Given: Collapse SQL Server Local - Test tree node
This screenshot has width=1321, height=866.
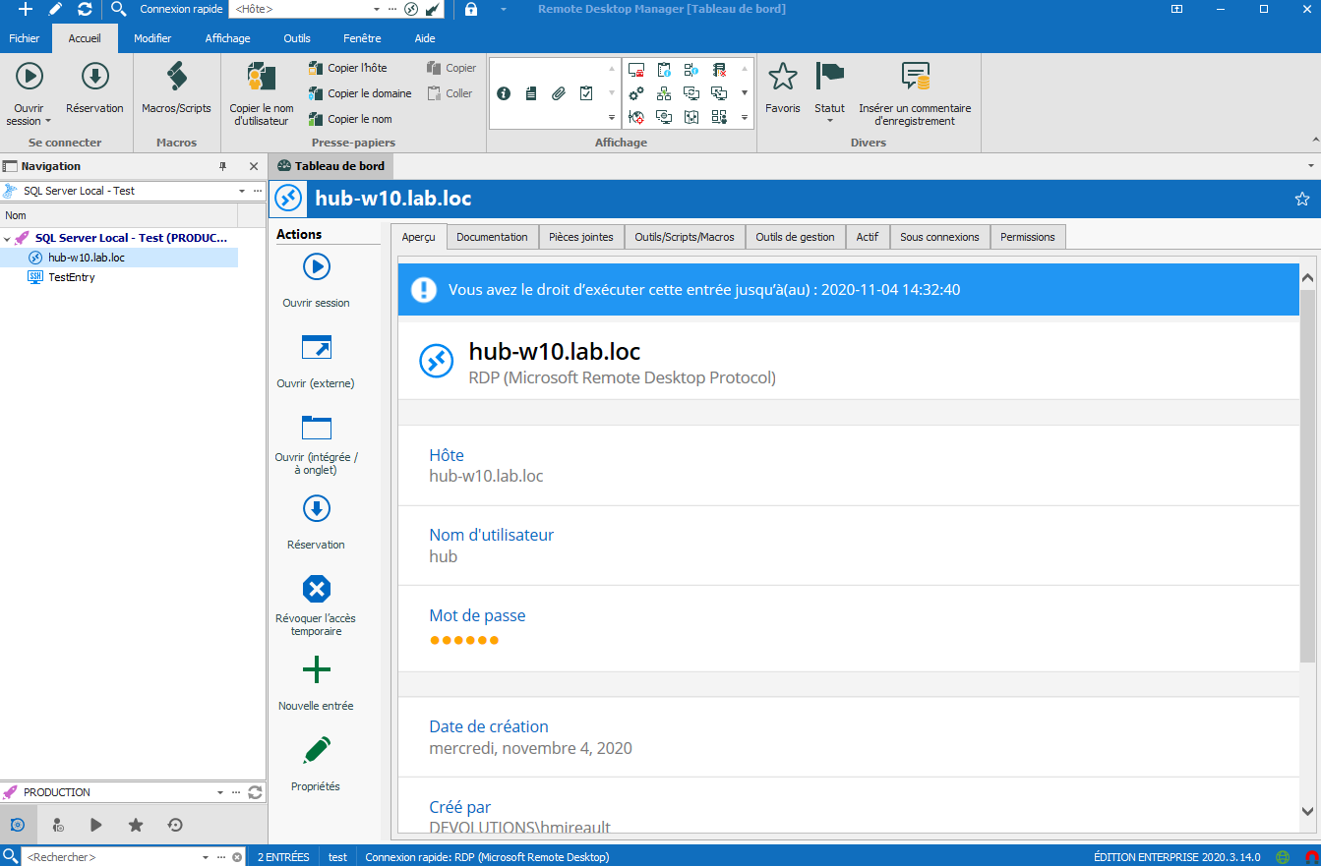Looking at the screenshot, I should coord(8,238).
